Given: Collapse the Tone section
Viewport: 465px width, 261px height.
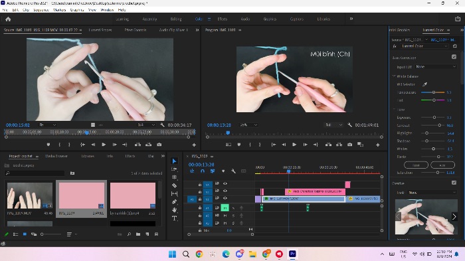Looking at the screenshot, I should pos(394,110).
